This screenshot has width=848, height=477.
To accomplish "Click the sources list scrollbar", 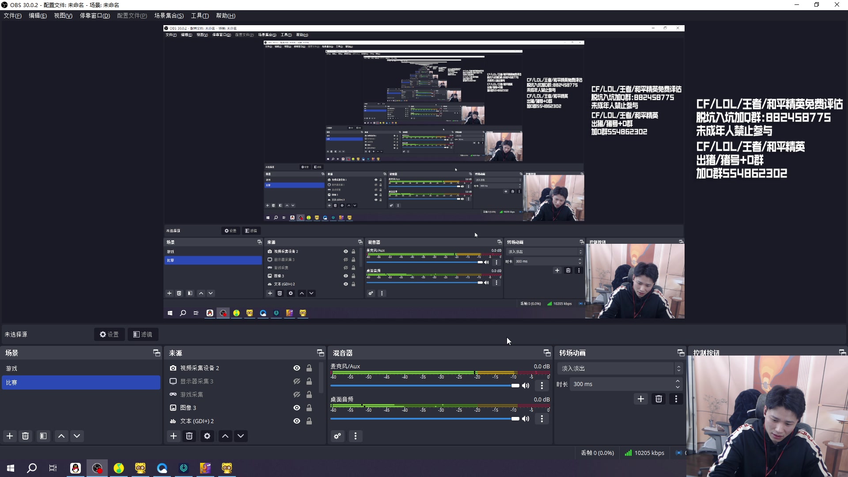I will tap(322, 378).
